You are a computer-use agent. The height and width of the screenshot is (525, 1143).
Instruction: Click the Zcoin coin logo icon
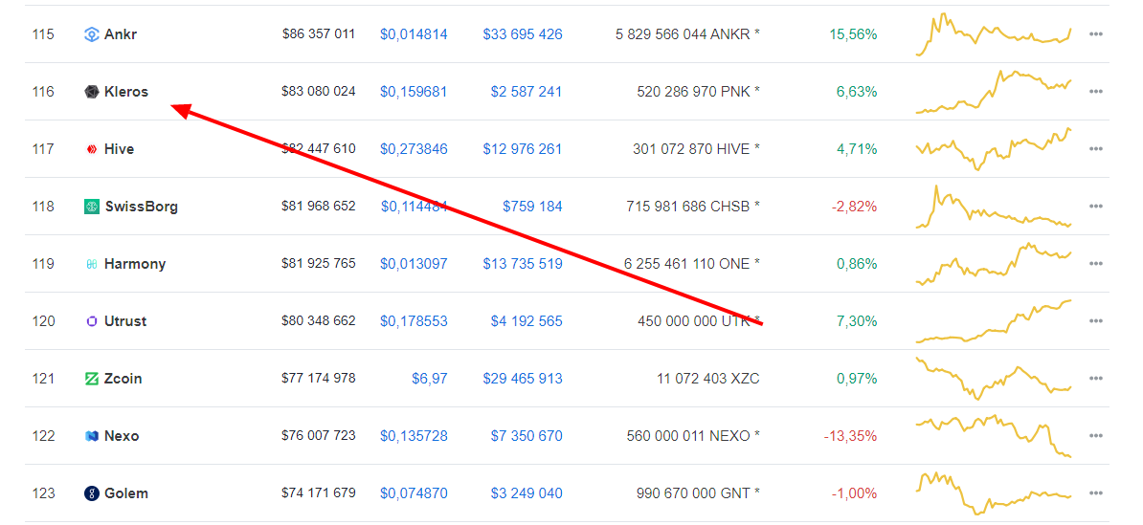(x=91, y=379)
